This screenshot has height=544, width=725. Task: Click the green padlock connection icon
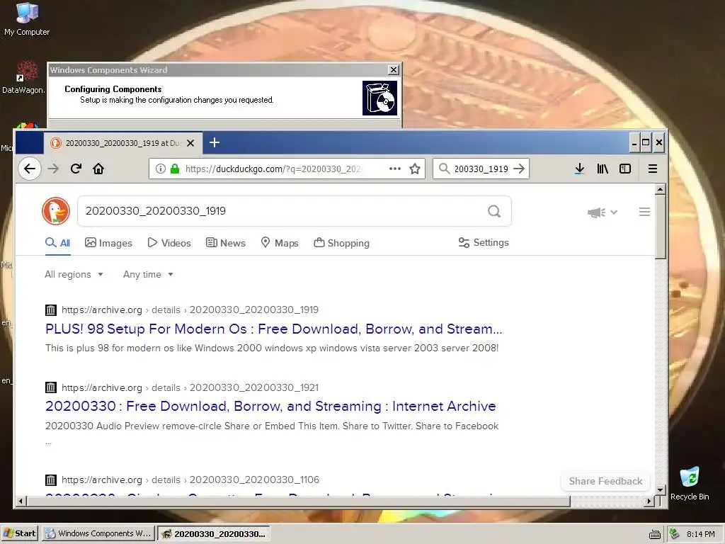coord(175,169)
